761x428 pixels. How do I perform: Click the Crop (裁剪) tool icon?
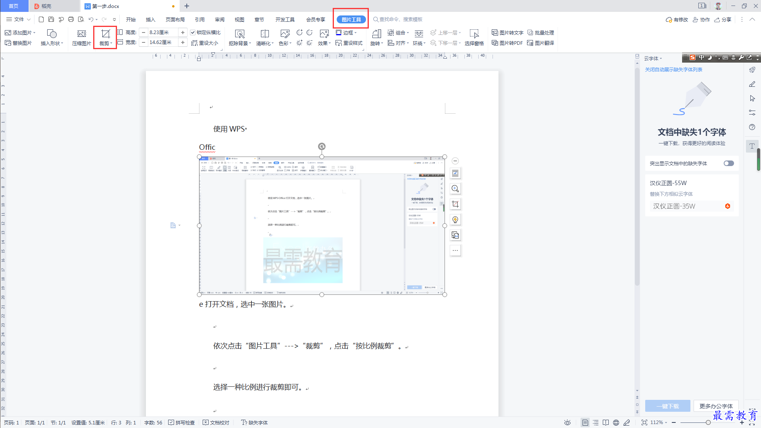pos(105,34)
